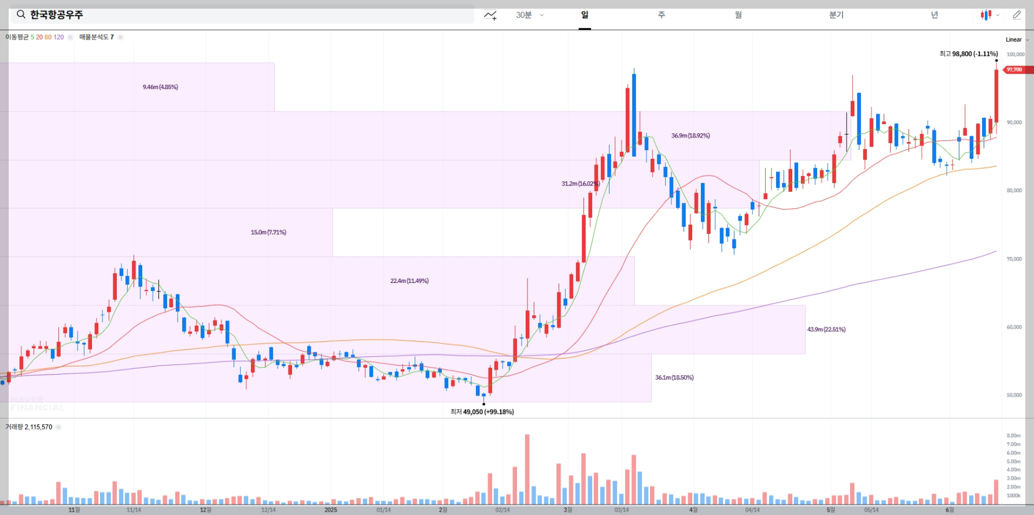Image resolution: width=1034 pixels, height=515 pixels.
Task: Click the 03/14 date axis label
Action: pos(622,510)
